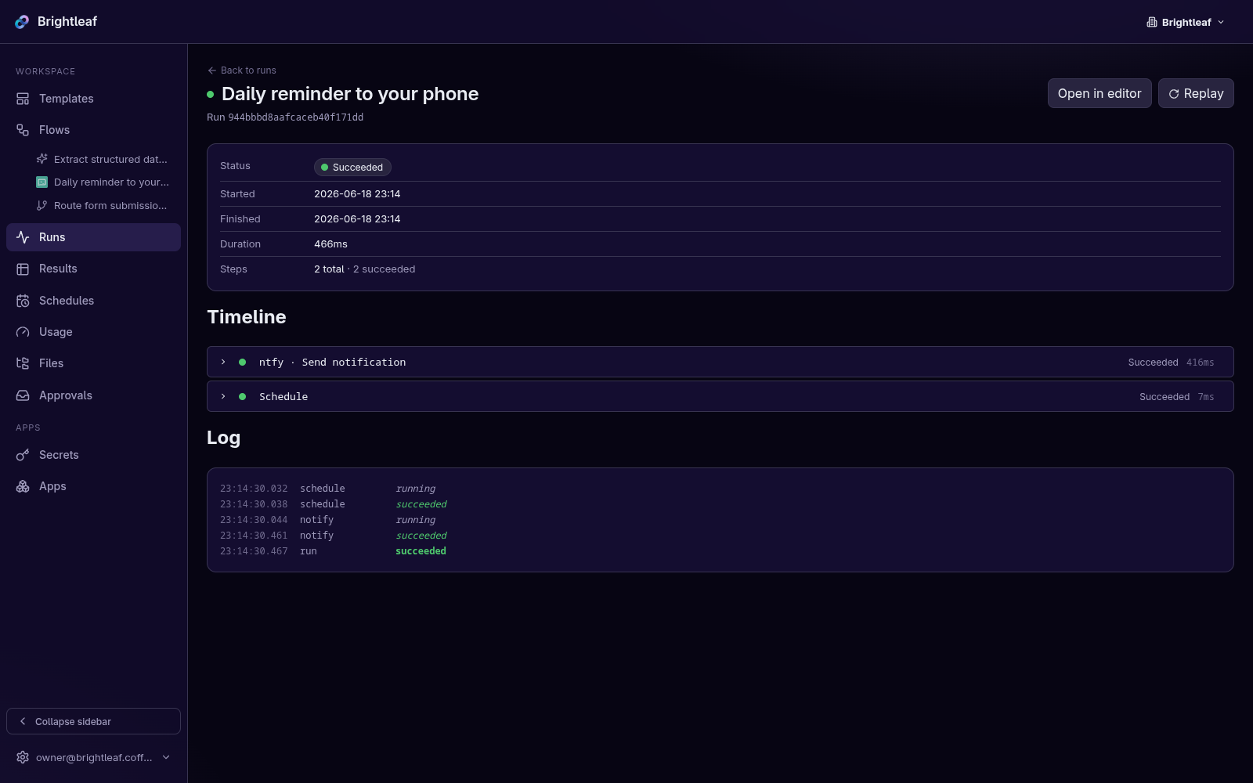Click the Usage gauge icon

click(x=23, y=332)
